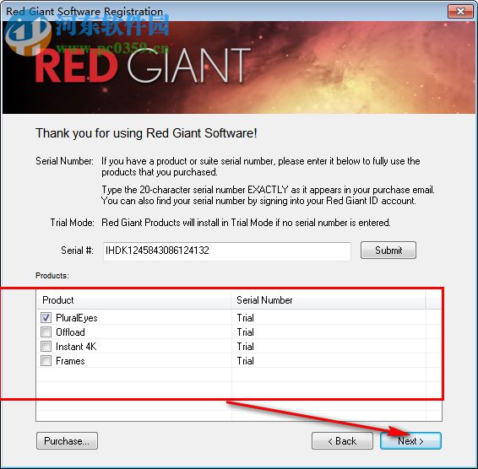
Task: Click the Trial value for PluralEyes
Action: pyautogui.click(x=246, y=318)
